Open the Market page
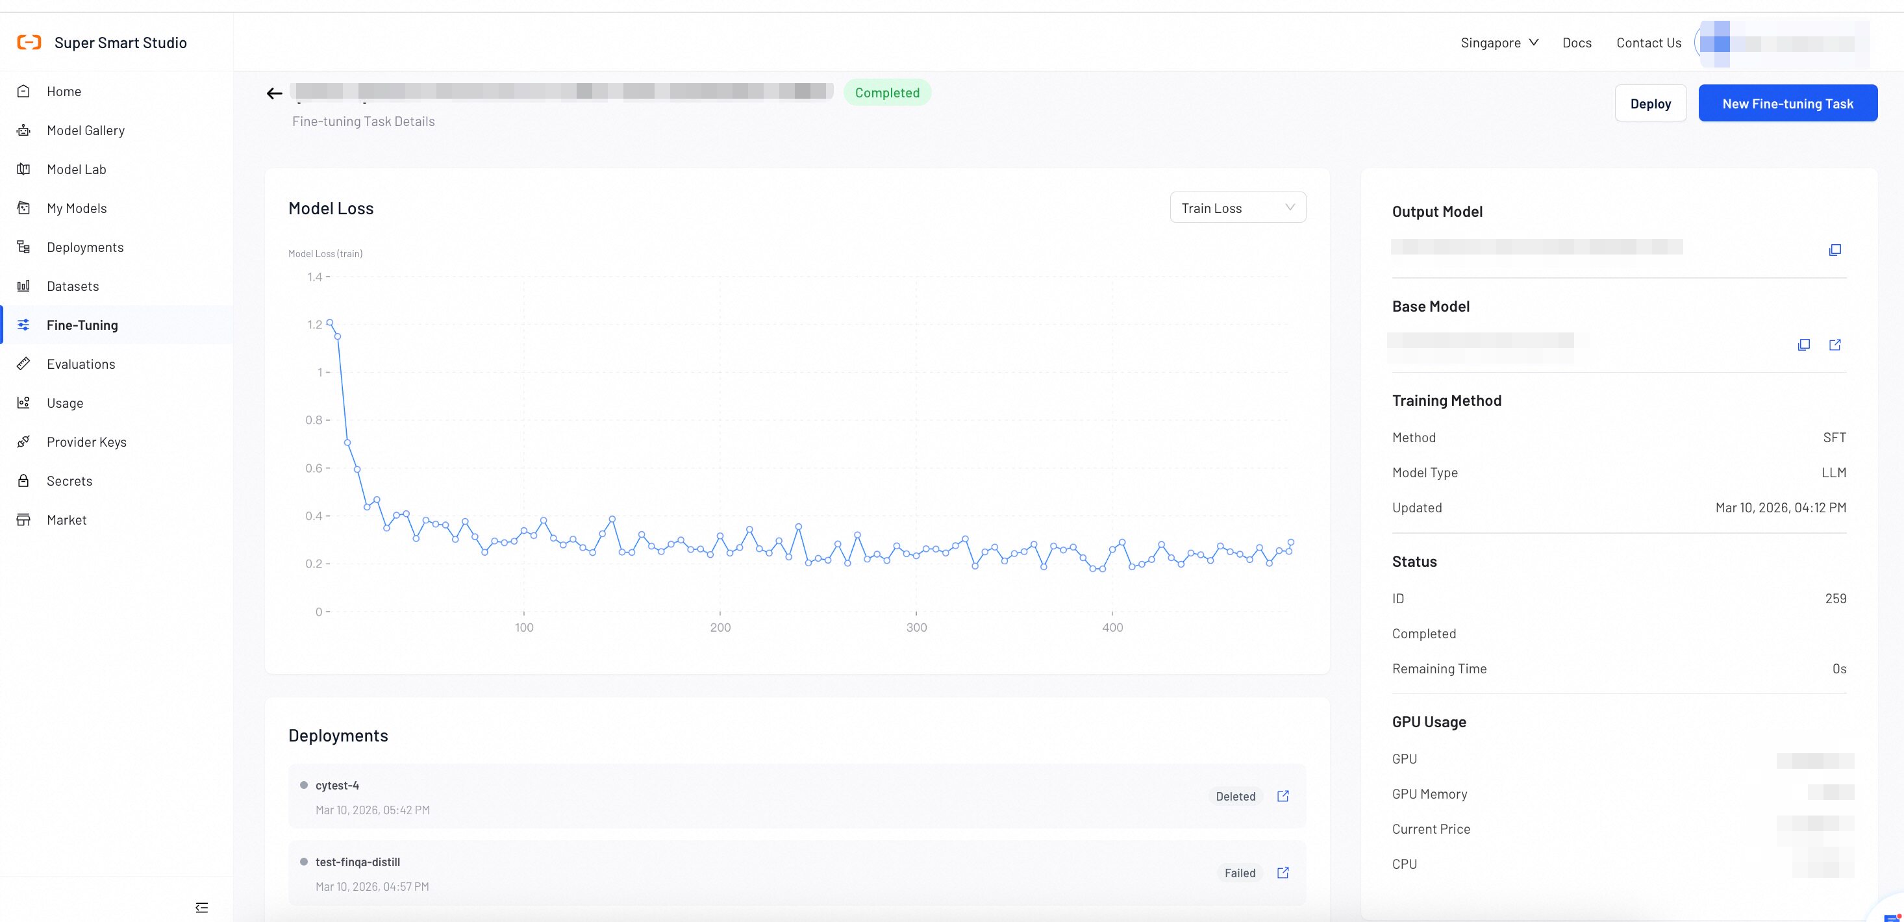Screen dimensions: 1904x922 (117, 519)
